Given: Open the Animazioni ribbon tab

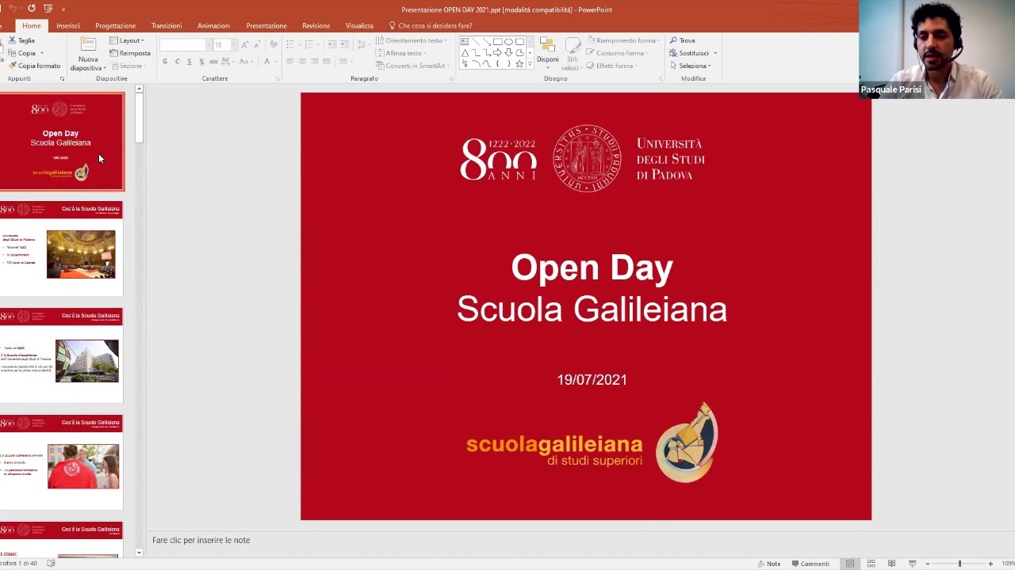Looking at the screenshot, I should [x=214, y=25].
